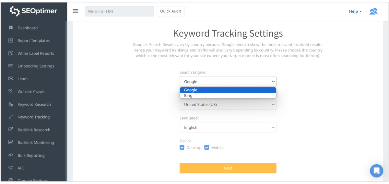Click the Keyword Research chart icon
Image resolution: width=389 pixels, height=184 pixels.
click(x=11, y=104)
